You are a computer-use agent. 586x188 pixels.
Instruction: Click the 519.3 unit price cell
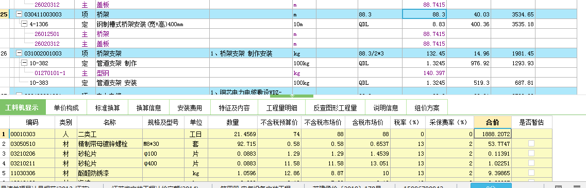pos(468,83)
